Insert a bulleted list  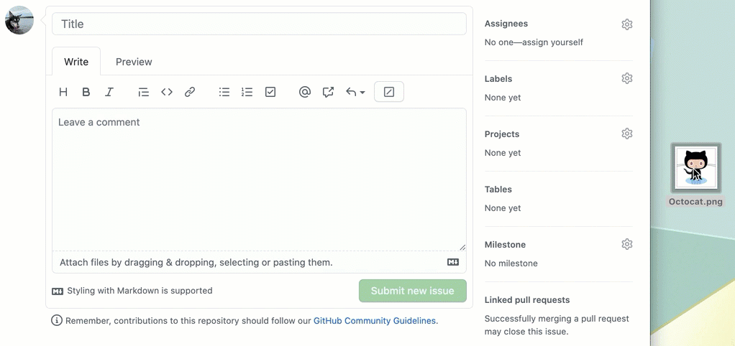[x=224, y=92]
